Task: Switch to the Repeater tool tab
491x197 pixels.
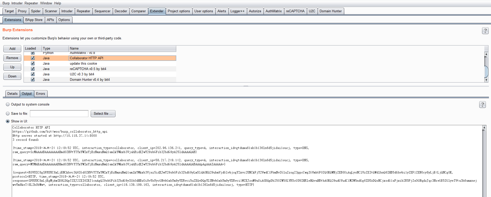Action: click(83, 11)
